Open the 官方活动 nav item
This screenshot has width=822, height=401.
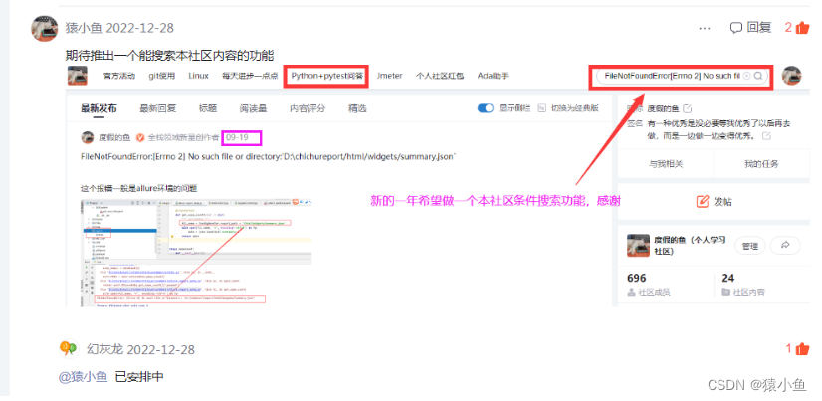(x=119, y=76)
